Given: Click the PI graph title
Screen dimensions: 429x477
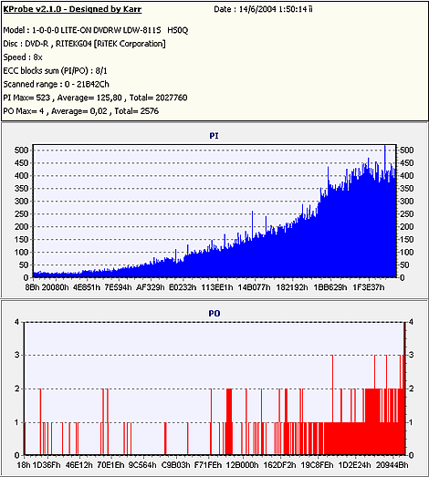Looking at the screenshot, I should (214, 136).
